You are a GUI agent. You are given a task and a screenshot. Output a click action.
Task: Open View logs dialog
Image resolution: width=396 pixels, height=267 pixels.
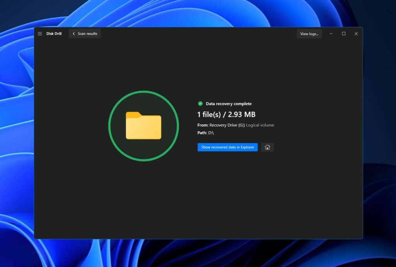point(309,34)
